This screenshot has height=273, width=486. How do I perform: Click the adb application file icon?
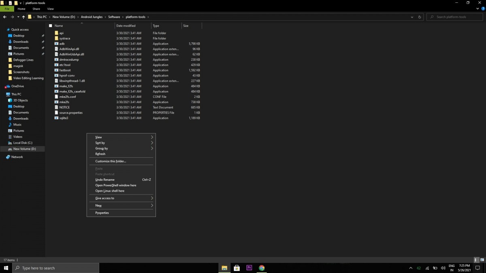[x=56, y=44]
